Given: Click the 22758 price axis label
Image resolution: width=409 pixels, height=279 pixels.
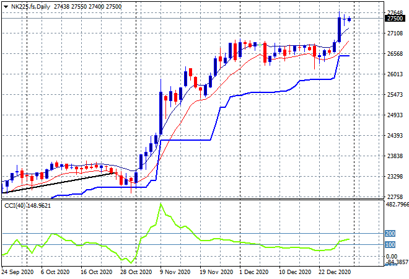Looking at the screenshot, I should coord(395,197).
